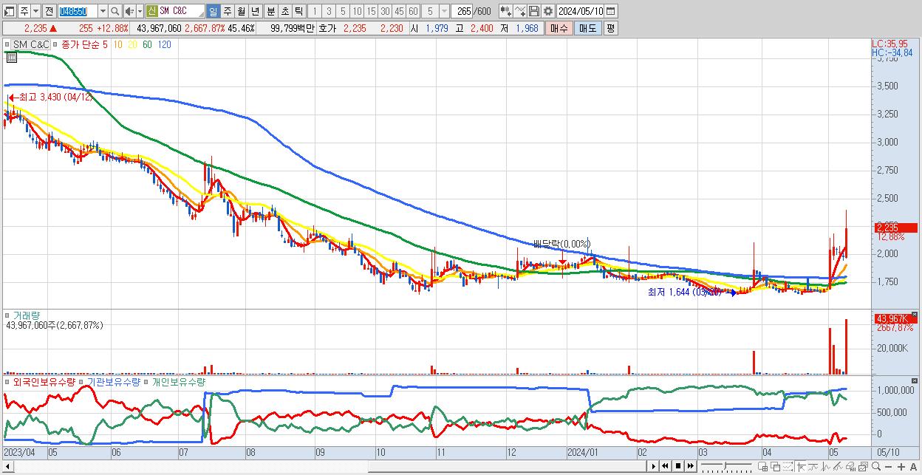The height and width of the screenshot is (475, 922).
Task: Click the fast-forward button in bottom controls
Action: pos(690,466)
